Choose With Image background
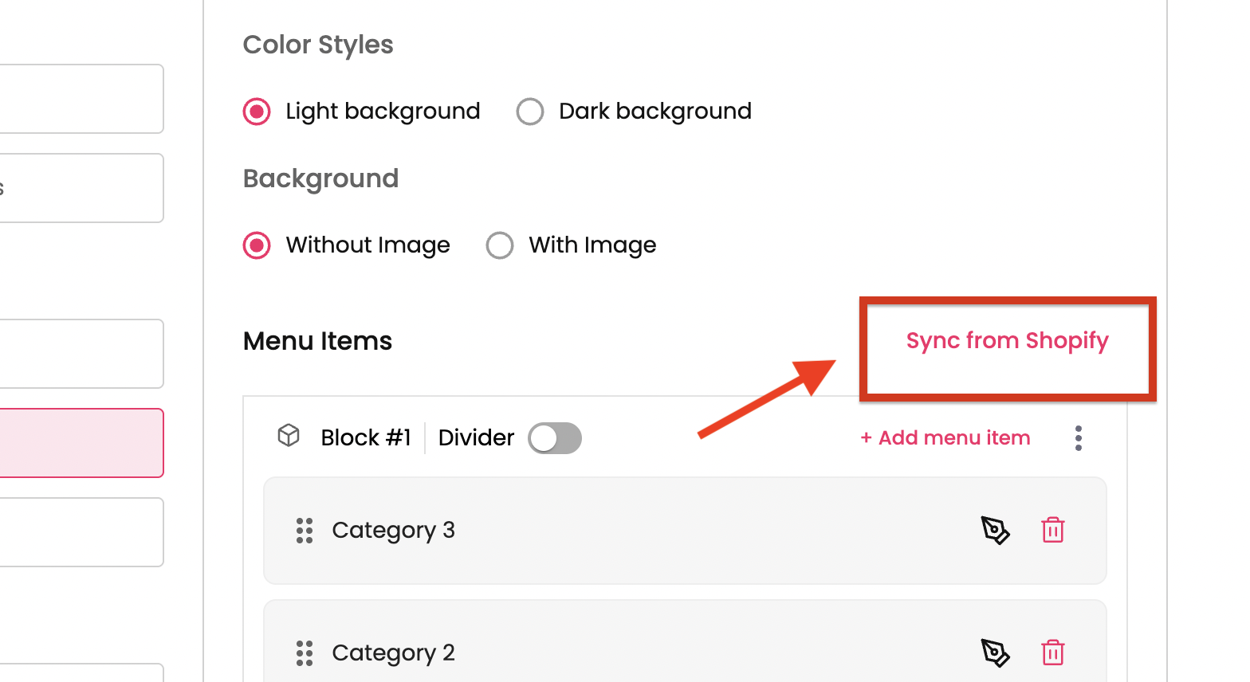Viewport: 1250px width, 682px height. (500, 245)
